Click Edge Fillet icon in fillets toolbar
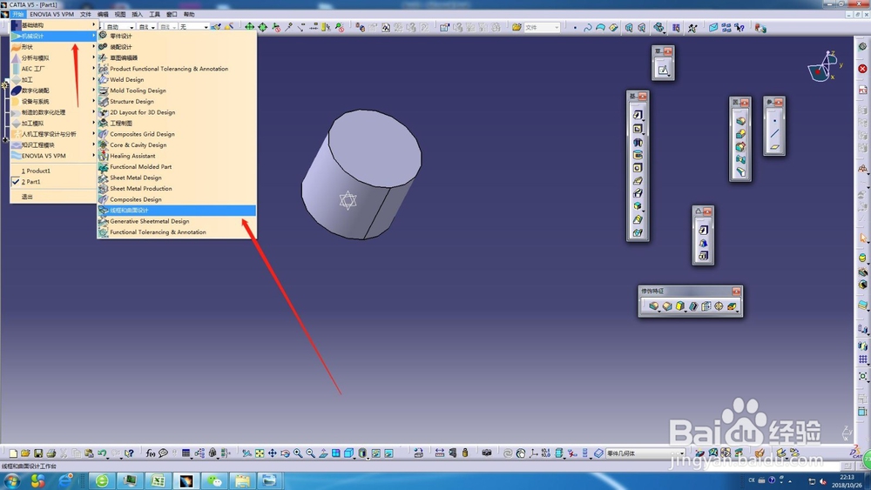 (x=740, y=121)
